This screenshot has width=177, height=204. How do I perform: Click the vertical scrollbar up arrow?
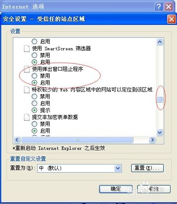click(160, 42)
